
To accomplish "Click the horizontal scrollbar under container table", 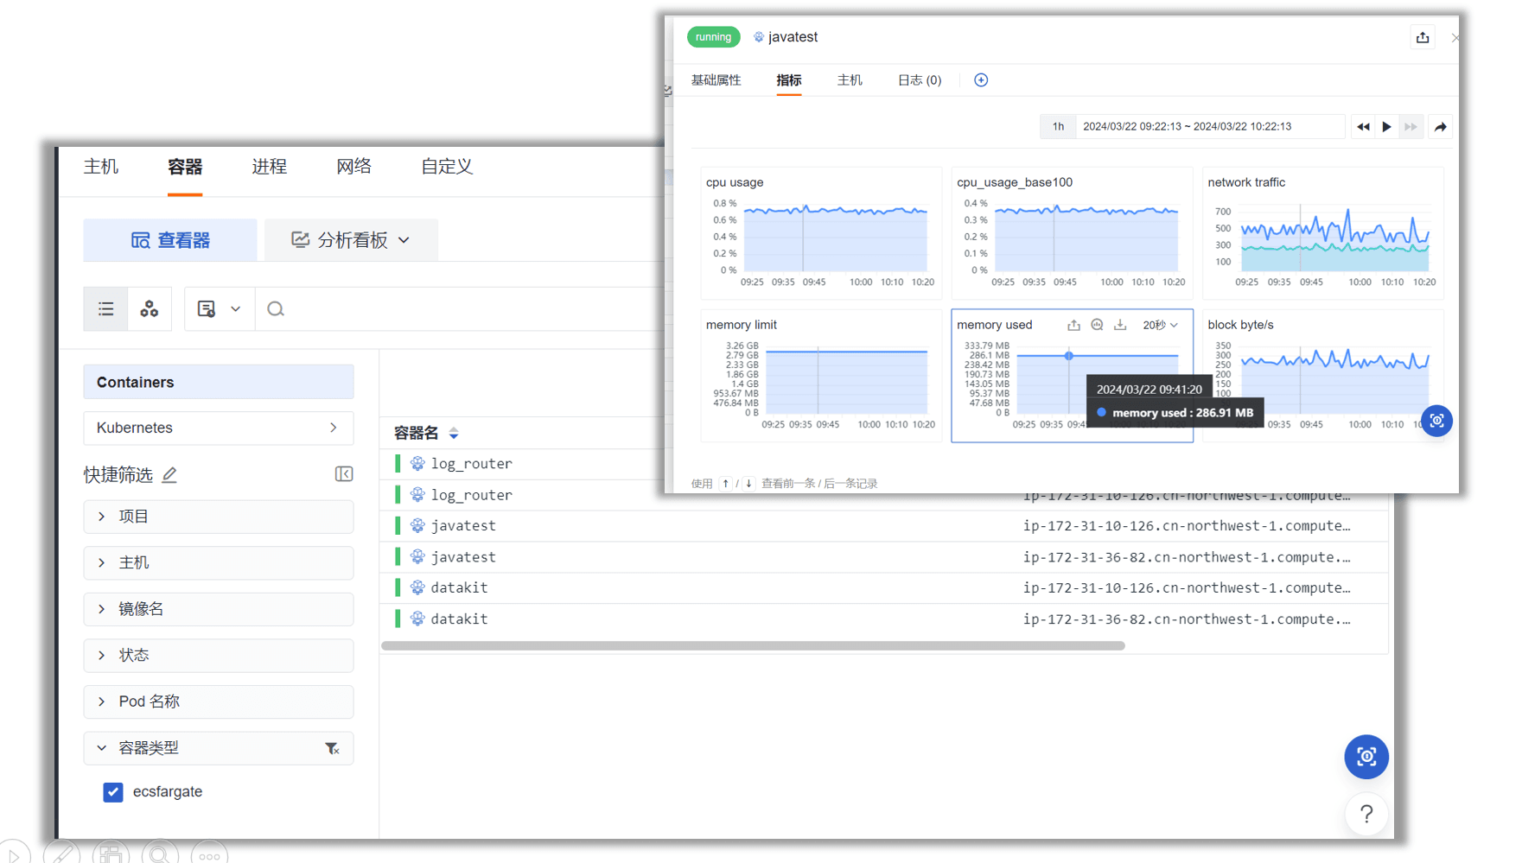I will (753, 646).
